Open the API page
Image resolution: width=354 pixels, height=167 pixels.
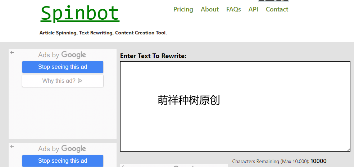pos(253,9)
